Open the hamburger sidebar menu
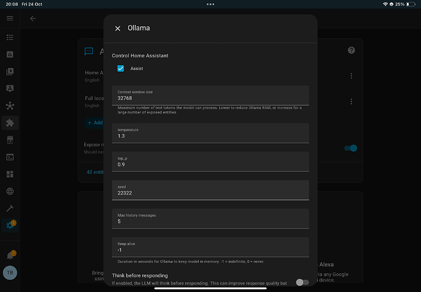This screenshot has height=292, width=421. 10,18
